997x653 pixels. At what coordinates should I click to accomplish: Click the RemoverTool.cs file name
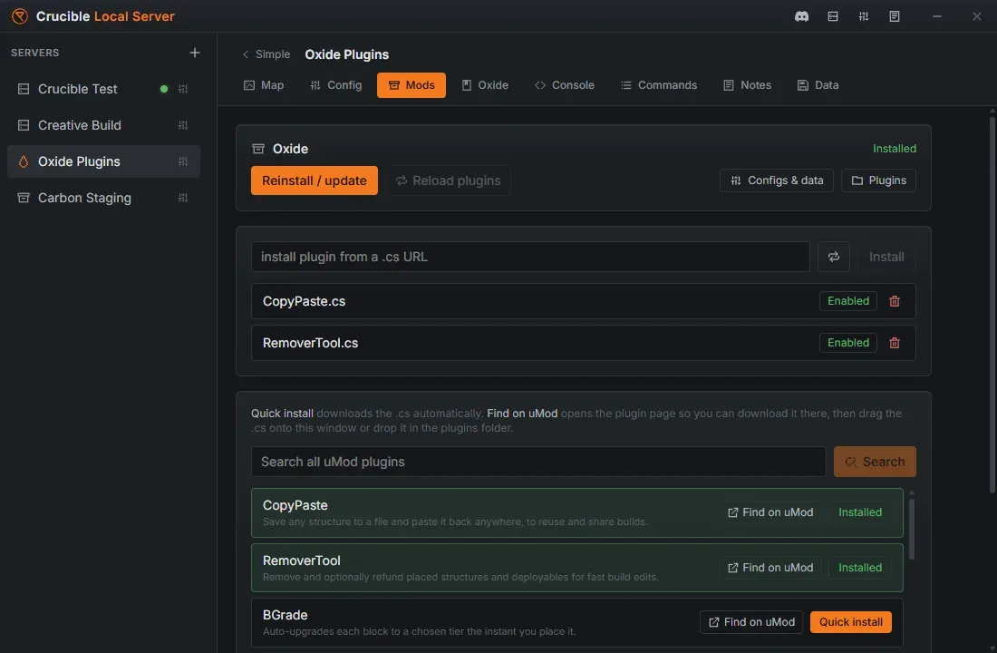click(310, 344)
